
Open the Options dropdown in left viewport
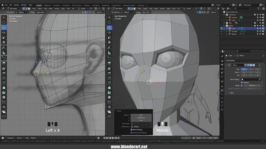point(100,12)
